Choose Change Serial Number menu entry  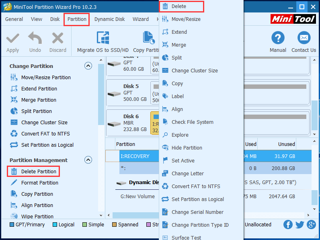(201, 212)
